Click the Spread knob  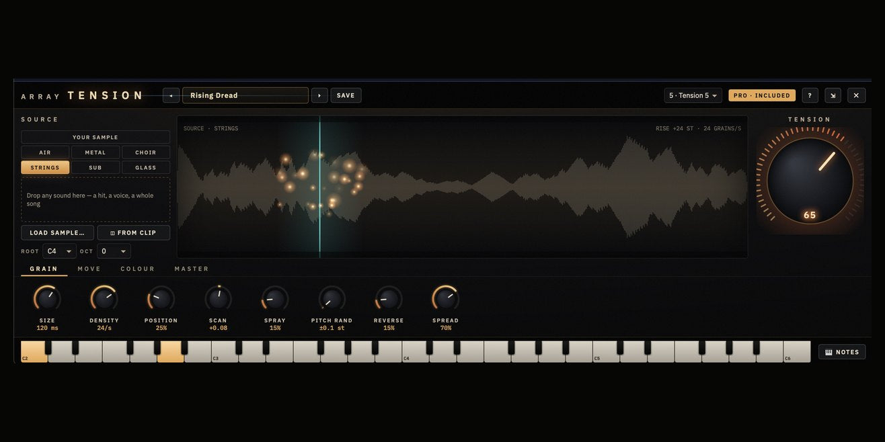445,298
